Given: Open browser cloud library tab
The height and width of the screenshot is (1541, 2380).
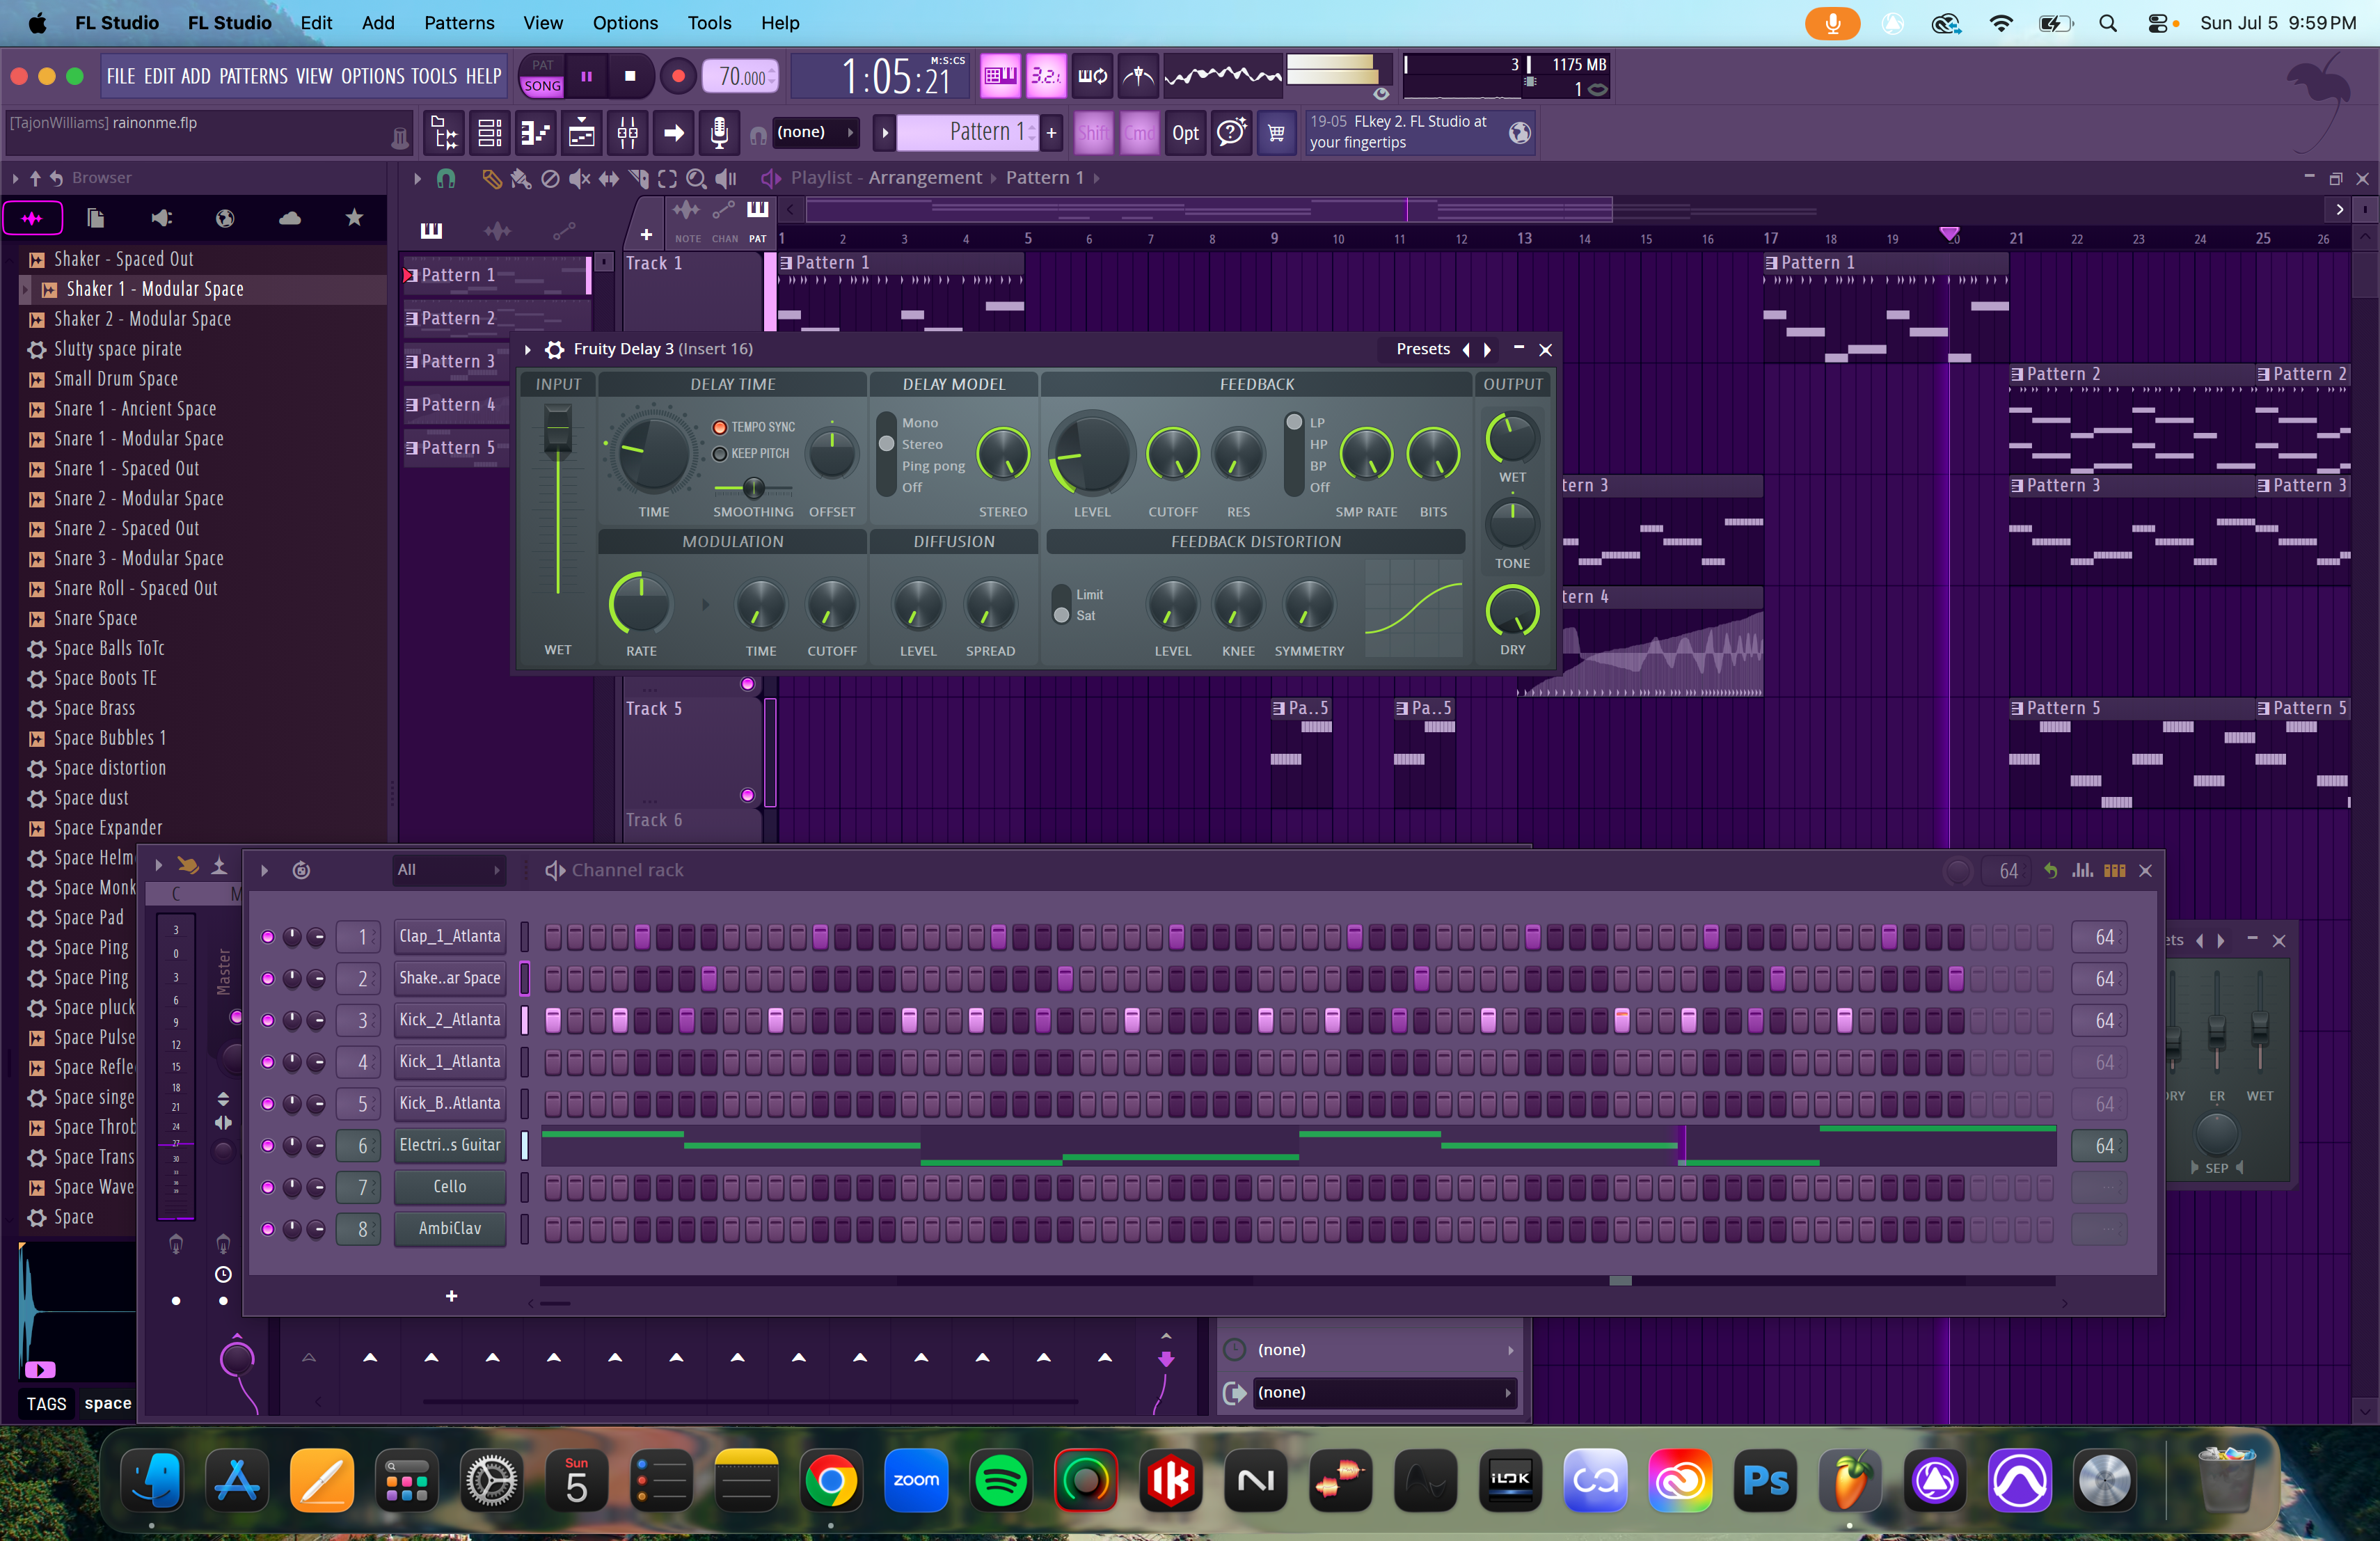Looking at the screenshot, I should pyautogui.click(x=290, y=218).
